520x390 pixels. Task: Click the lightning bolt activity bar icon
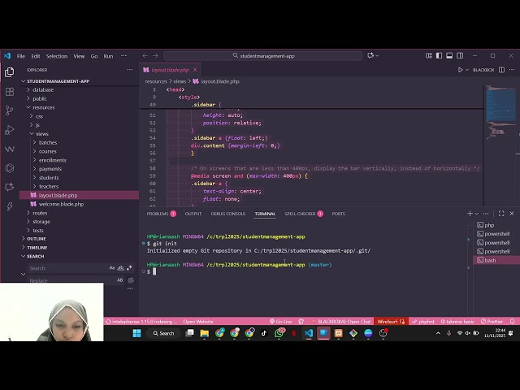click(10, 206)
